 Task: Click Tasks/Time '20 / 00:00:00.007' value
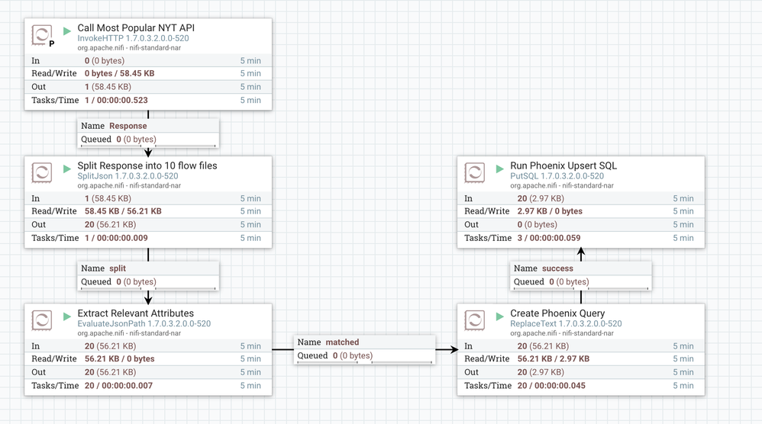pos(118,386)
